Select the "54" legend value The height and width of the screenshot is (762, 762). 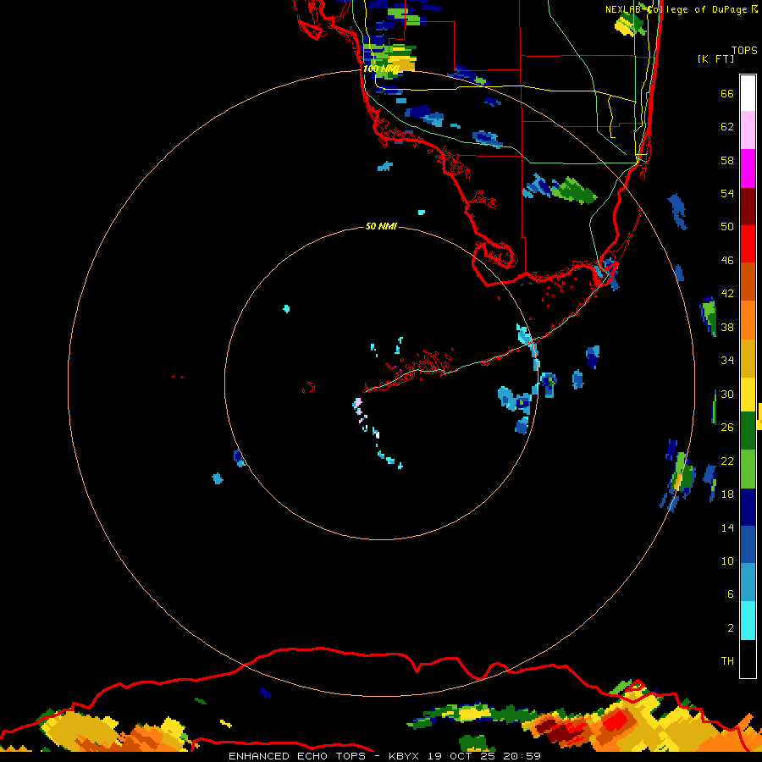pyautogui.click(x=727, y=193)
